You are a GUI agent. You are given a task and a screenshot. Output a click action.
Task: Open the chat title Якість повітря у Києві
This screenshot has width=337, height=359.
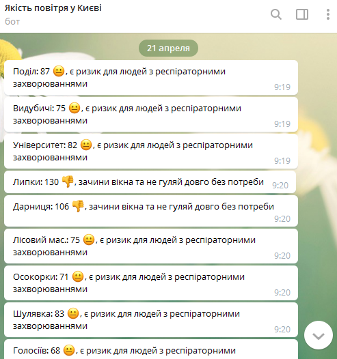53,8
